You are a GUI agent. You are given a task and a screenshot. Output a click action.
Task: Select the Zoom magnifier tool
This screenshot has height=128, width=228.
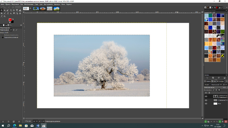5,16
